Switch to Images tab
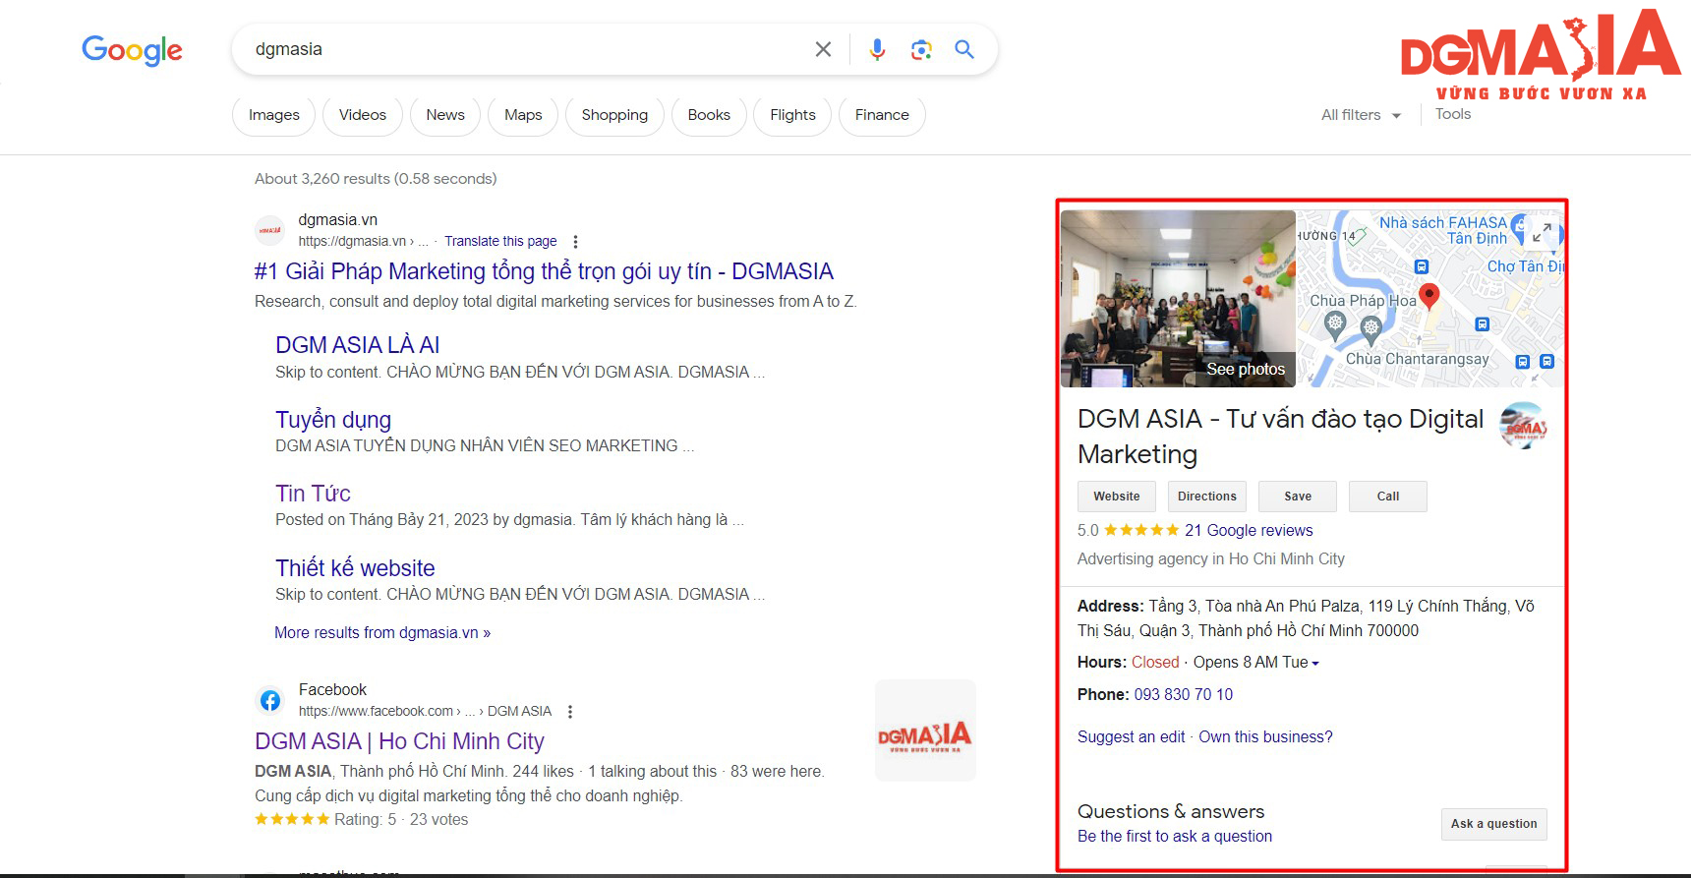 pyautogui.click(x=274, y=115)
